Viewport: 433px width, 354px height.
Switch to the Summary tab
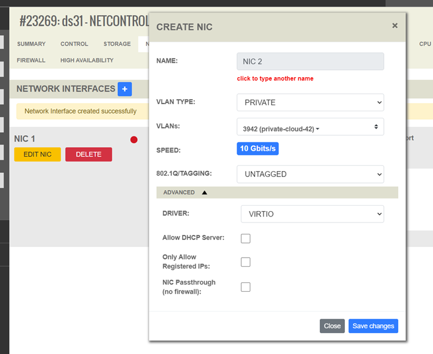pyautogui.click(x=31, y=44)
